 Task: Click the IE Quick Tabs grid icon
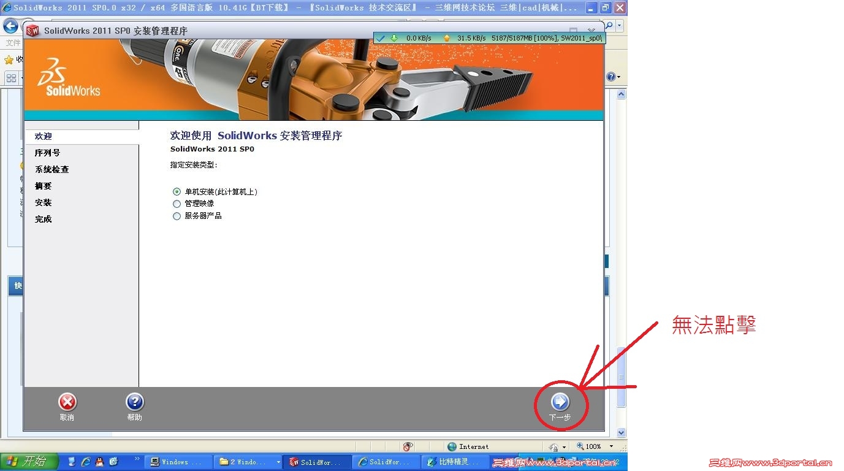point(11,78)
